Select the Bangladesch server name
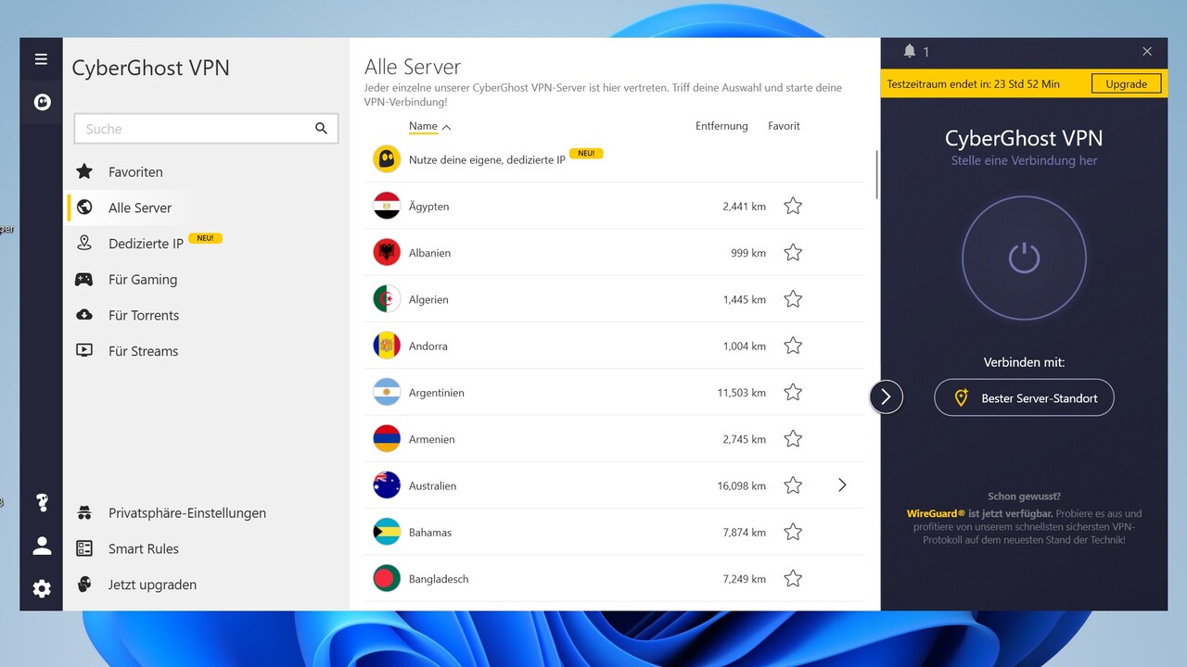The height and width of the screenshot is (667, 1187). point(439,579)
